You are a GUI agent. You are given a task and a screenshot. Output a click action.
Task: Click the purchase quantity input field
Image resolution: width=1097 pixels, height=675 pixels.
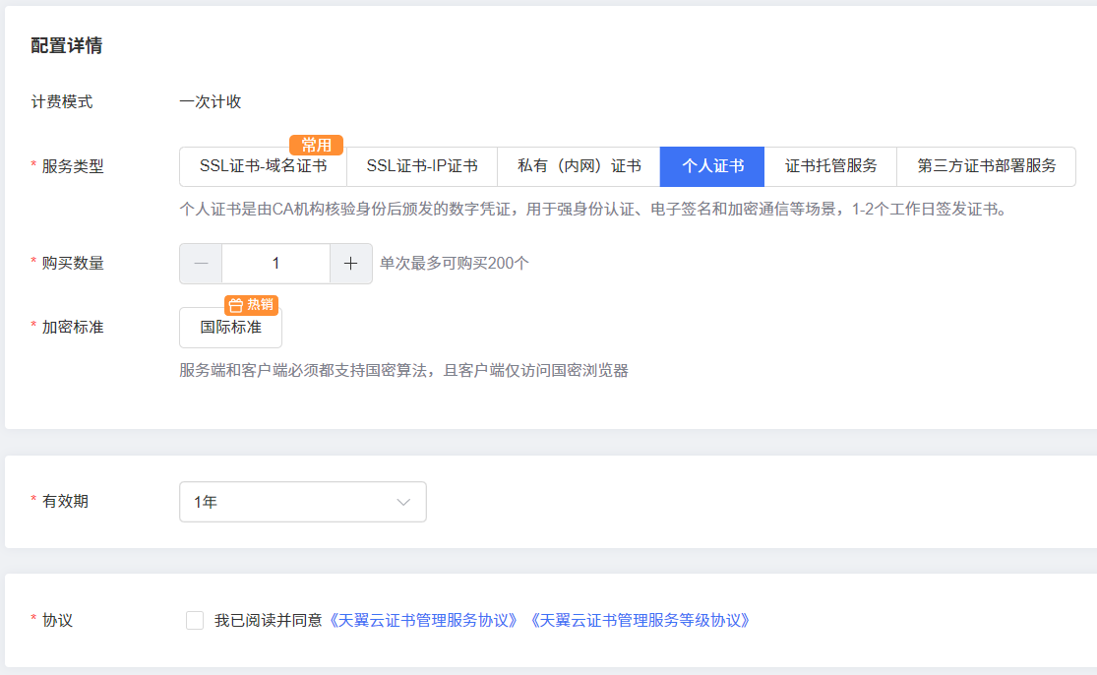click(x=275, y=264)
